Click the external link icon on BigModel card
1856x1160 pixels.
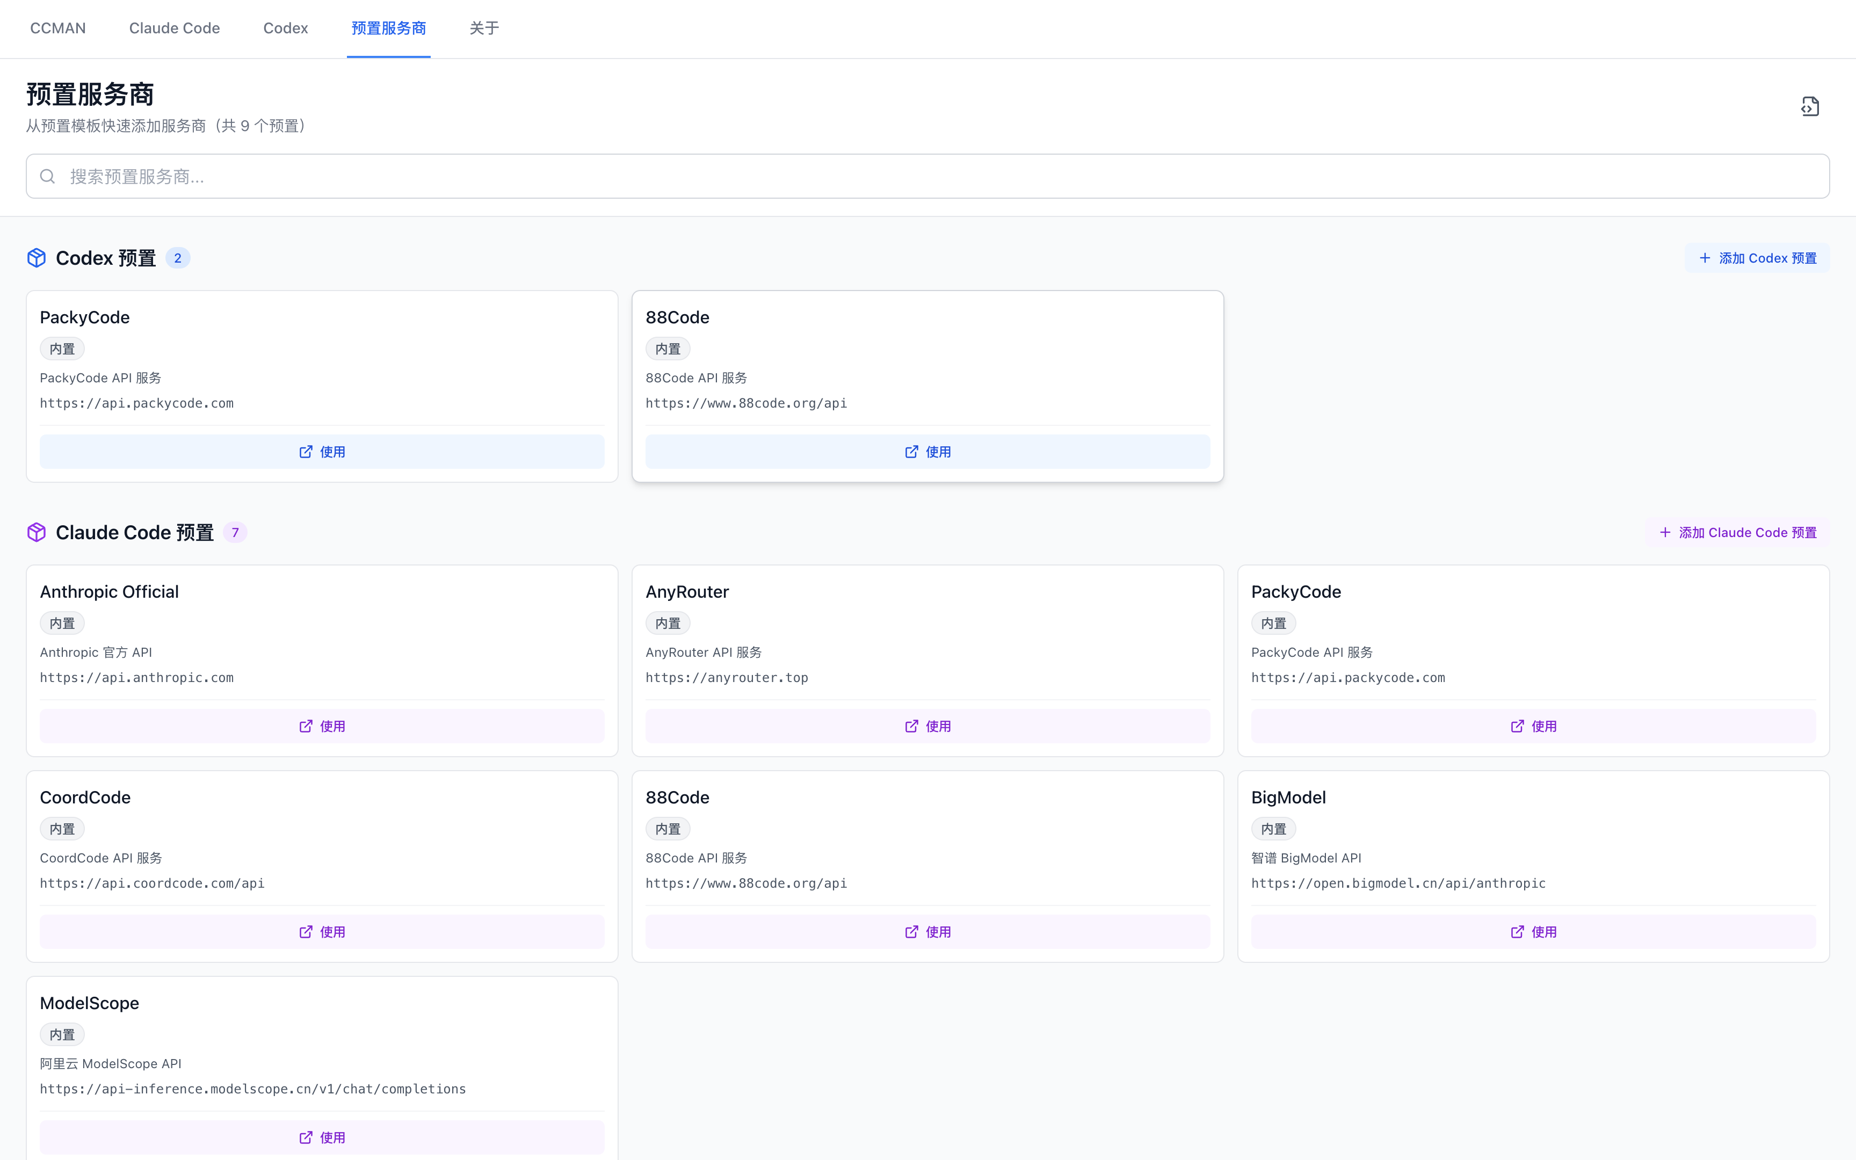[1517, 931]
